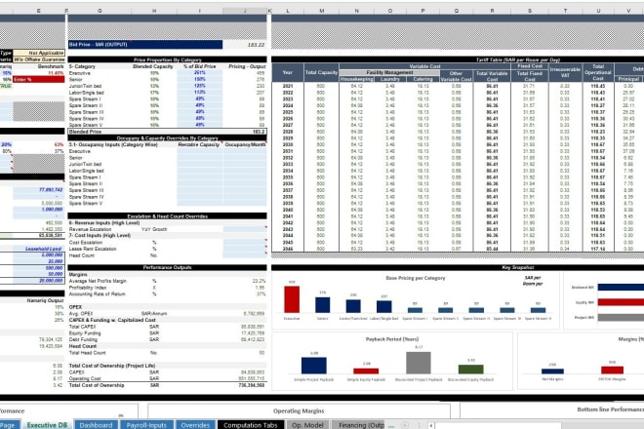Open the W/o Offtake Guarantee cell dropdown
The height and width of the screenshot is (429, 644).
pyautogui.click(x=39, y=59)
